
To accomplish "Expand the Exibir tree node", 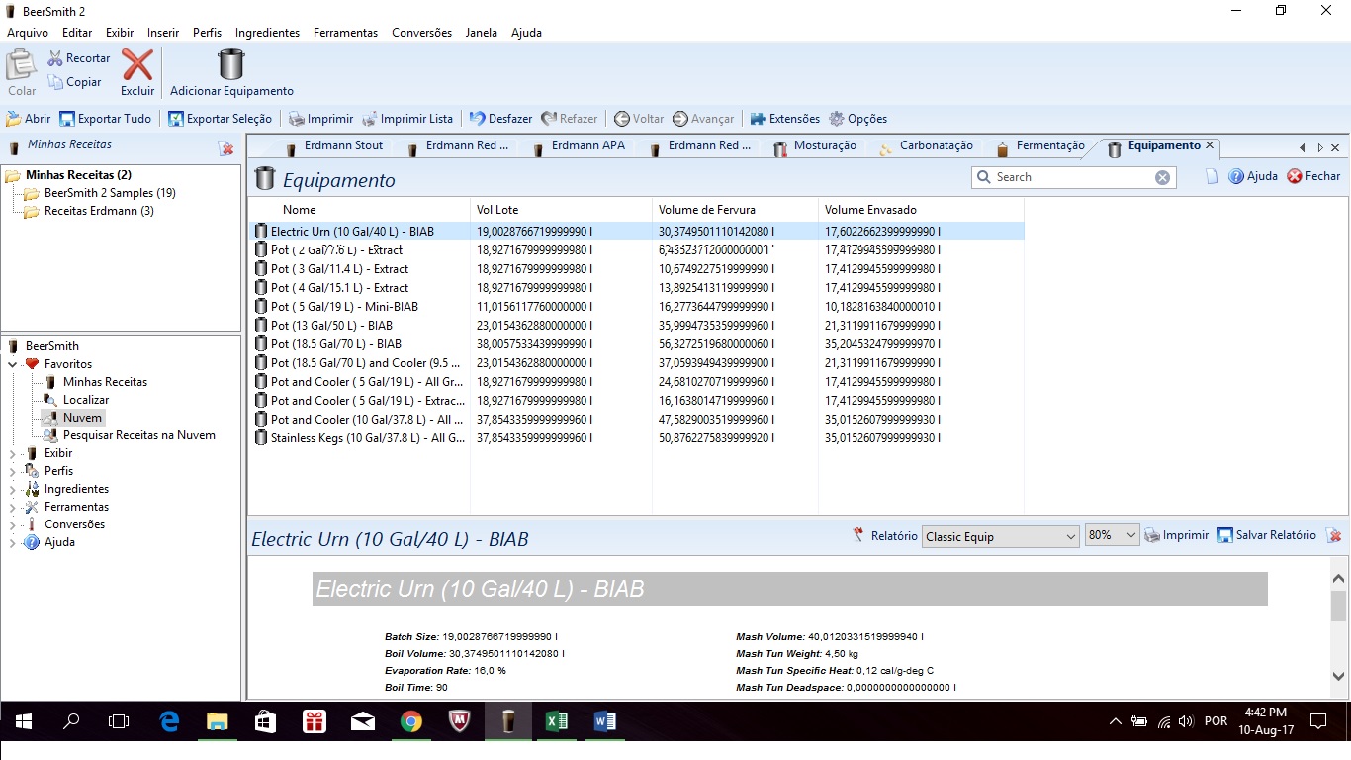I will coord(13,453).
